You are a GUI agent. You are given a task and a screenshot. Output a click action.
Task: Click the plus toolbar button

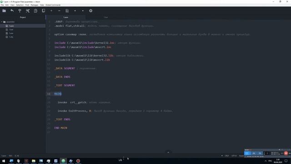tap(51, 11)
